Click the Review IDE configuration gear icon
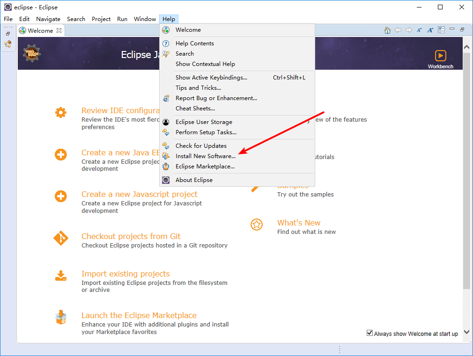473x356 pixels. click(x=60, y=112)
